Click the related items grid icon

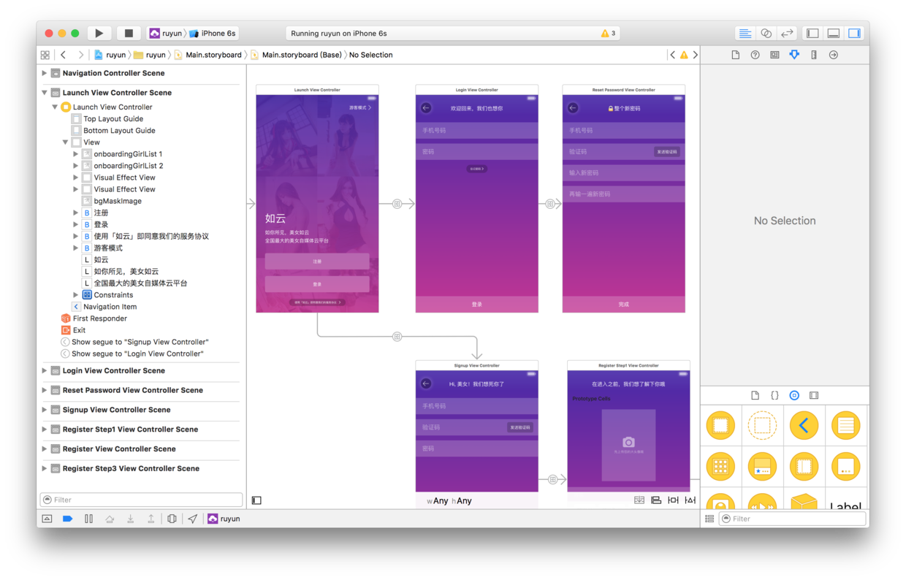tap(45, 55)
